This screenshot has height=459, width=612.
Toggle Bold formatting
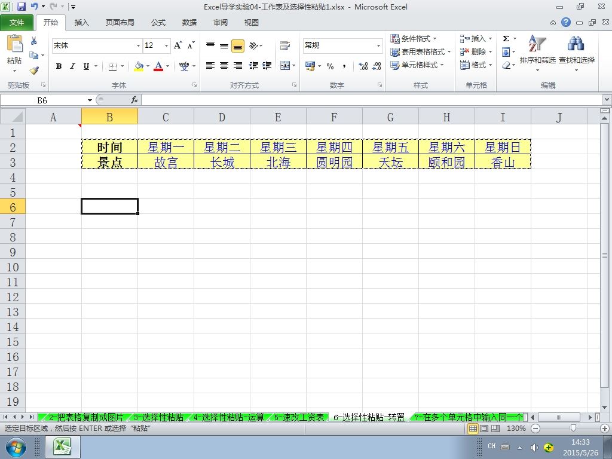59,66
